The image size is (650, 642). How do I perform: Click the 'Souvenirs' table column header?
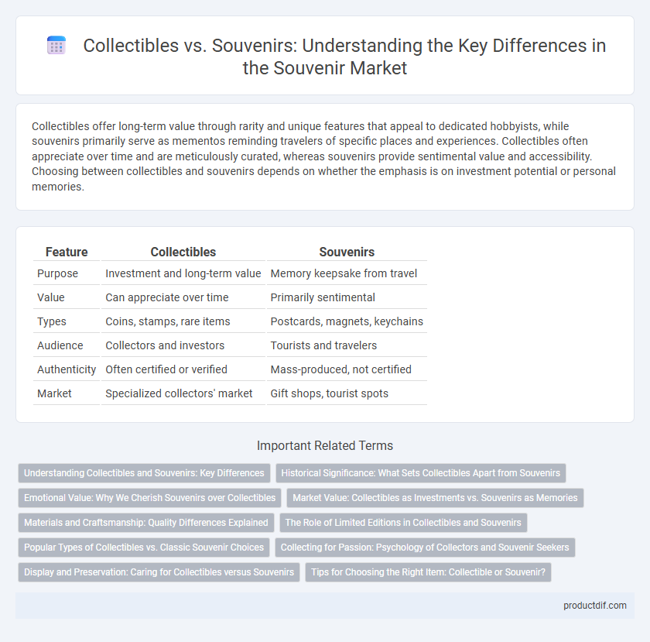click(x=347, y=252)
